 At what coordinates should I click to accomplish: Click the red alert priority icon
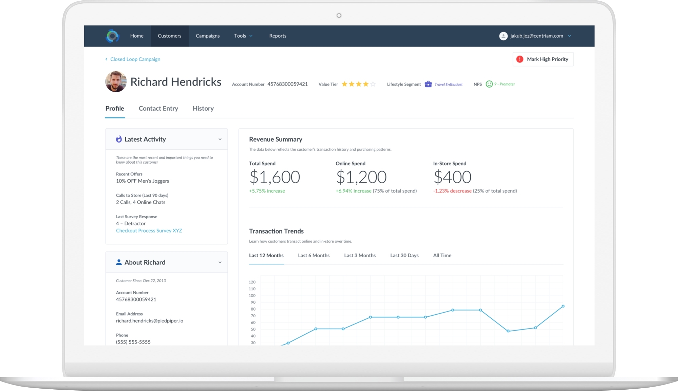(520, 59)
